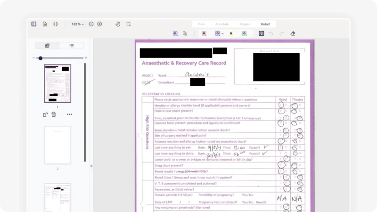Decrease thumbnail size with minus sign
This screenshot has width=377, height=212.
click(33, 58)
